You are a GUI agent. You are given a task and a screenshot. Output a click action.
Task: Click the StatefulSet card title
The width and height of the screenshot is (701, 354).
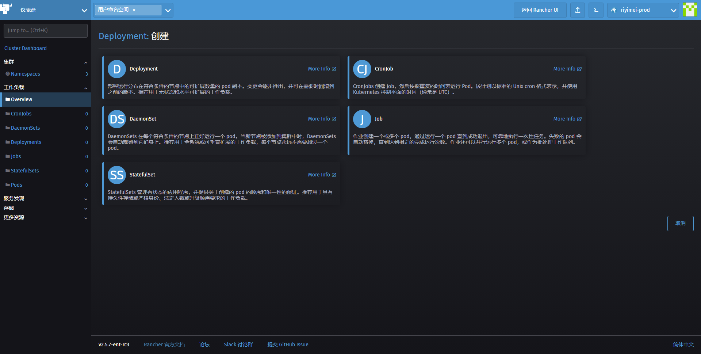[x=142, y=175]
